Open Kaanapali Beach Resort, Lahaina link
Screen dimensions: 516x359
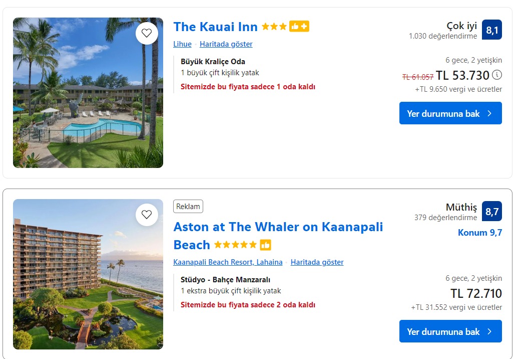[228, 262]
